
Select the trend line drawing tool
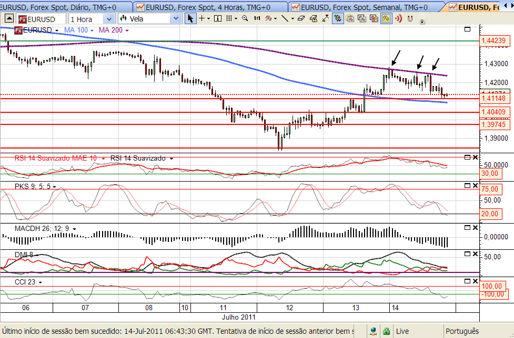(x=285, y=19)
